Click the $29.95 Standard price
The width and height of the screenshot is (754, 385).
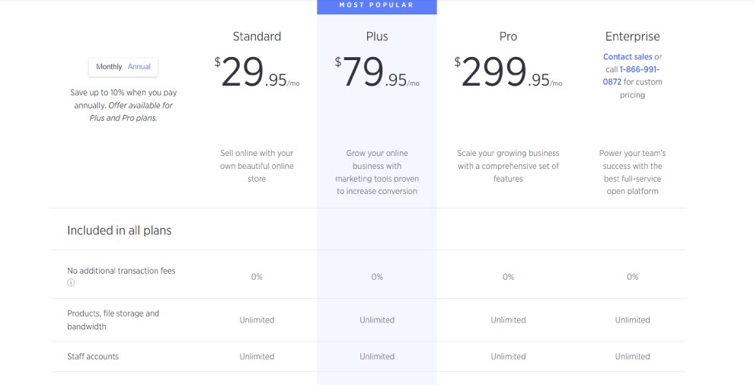point(257,72)
